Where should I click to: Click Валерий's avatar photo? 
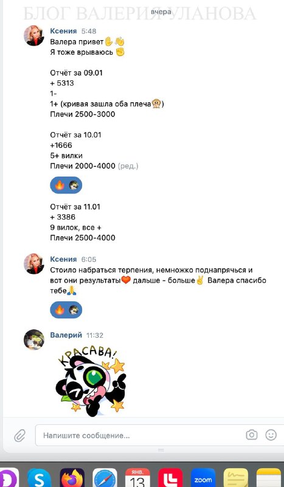click(34, 340)
